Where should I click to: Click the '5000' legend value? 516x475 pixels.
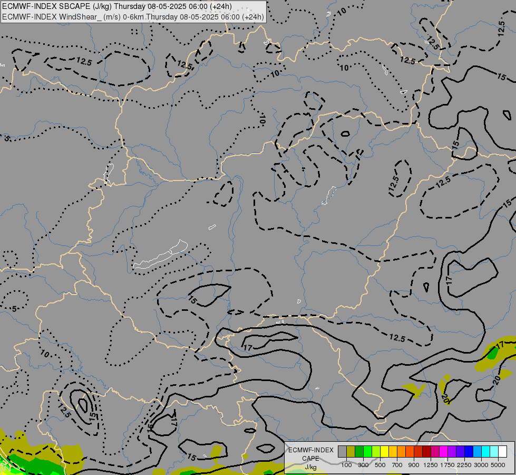498,465
